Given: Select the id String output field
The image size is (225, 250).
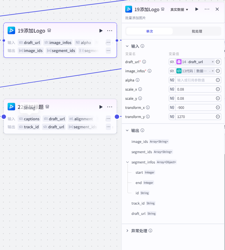Looking at the screenshot, I should pyautogui.click(x=142, y=193).
